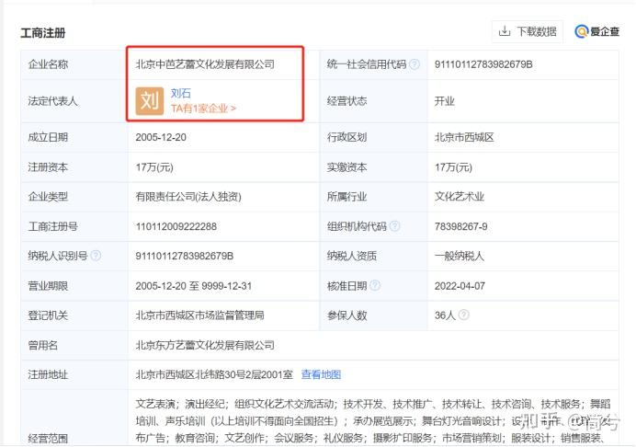Click the 登记机关 row label
636x447 pixels.
(x=48, y=315)
